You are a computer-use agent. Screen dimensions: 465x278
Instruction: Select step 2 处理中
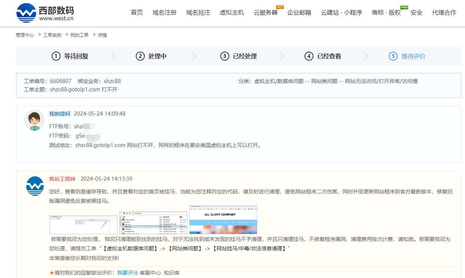click(151, 56)
